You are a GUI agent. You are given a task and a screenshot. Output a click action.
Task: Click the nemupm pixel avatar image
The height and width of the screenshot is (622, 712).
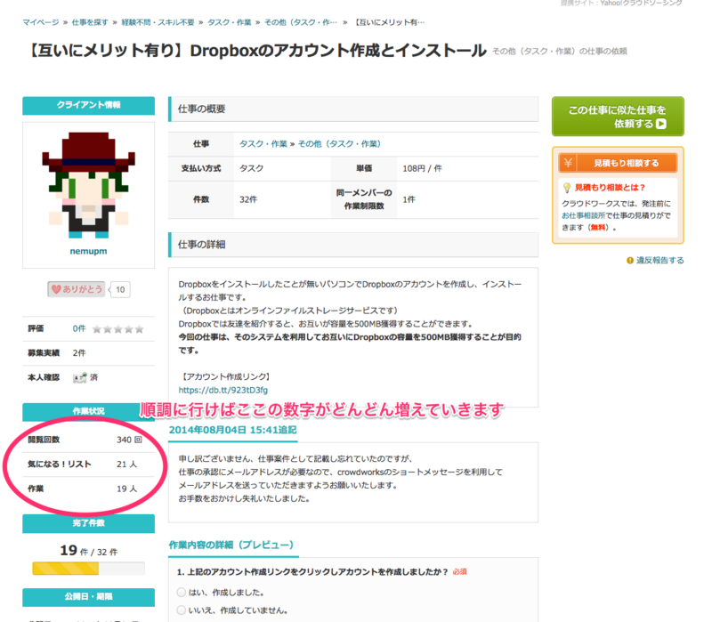coord(88,185)
